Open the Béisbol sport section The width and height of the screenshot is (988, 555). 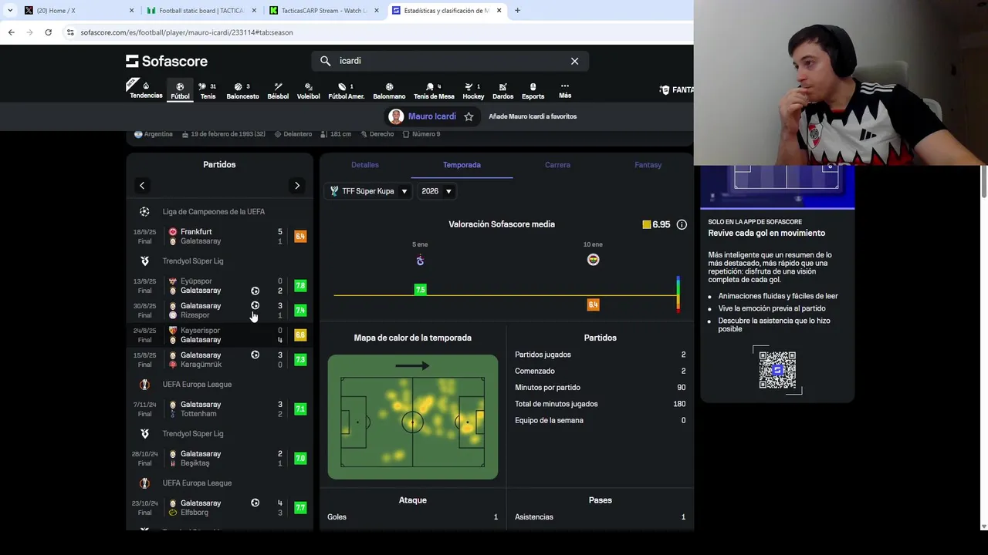point(278,90)
